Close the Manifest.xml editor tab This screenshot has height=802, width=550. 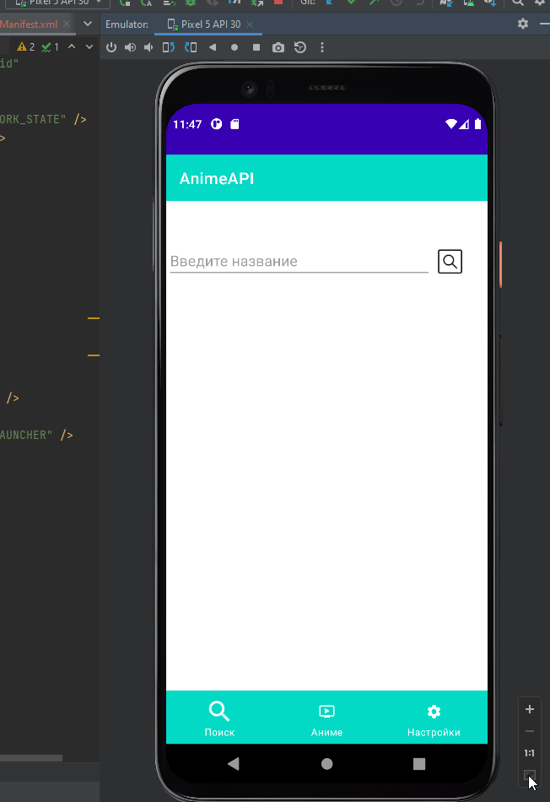[x=67, y=24]
